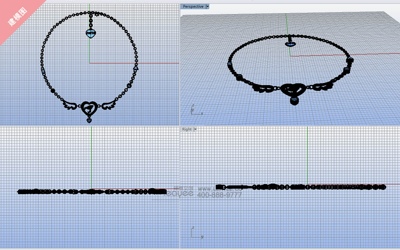The height and width of the screenshot is (250, 400).
Task: Click the world axes icon in Perspective viewport
Action: 195,110
